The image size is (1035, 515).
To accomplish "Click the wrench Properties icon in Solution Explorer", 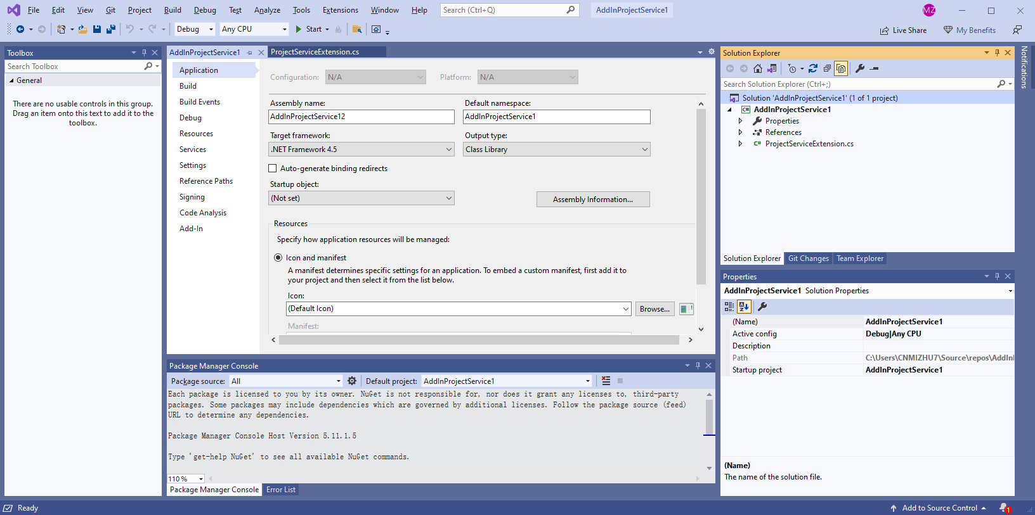I will [x=860, y=68].
